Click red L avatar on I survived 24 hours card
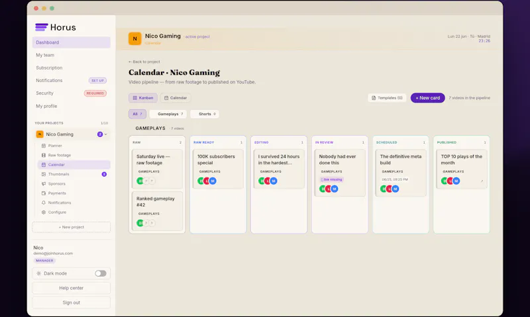This screenshot has height=317, width=530. point(268,181)
